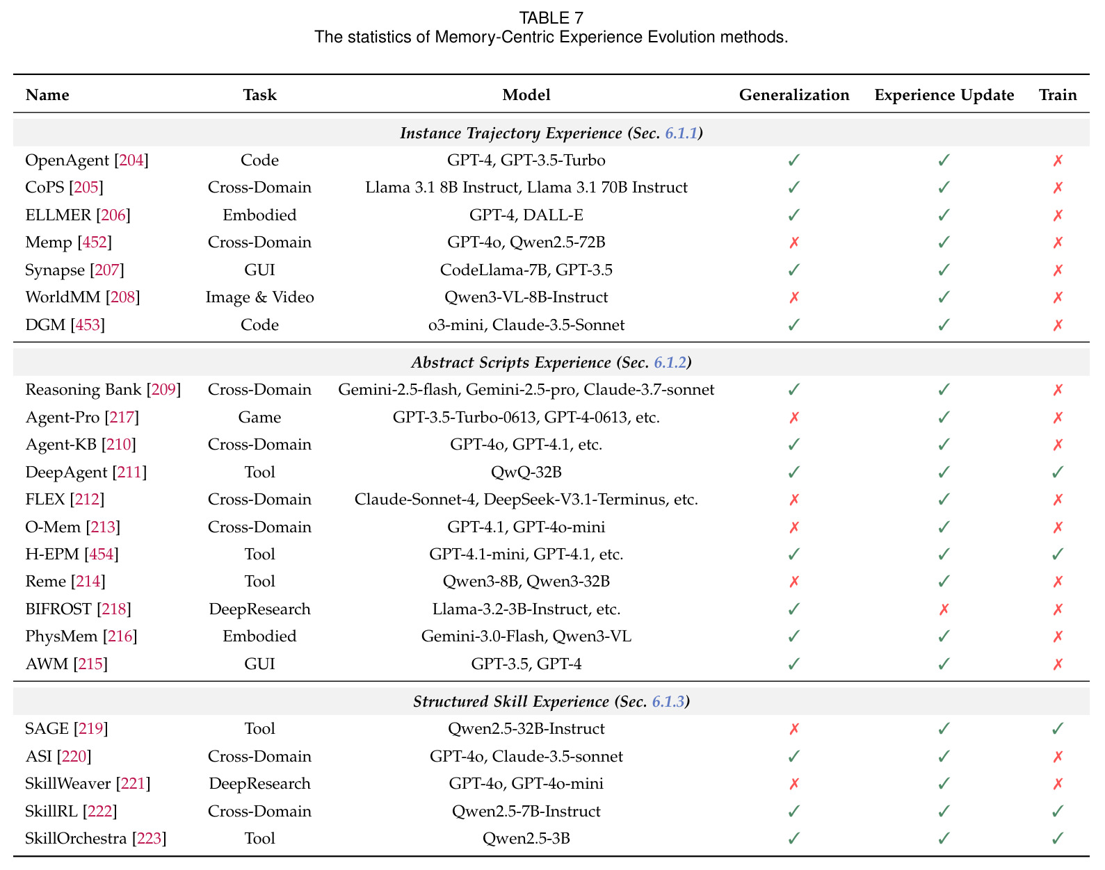1105x870 pixels.
Task: Open citation link 216 for PhysMem
Action: point(120,637)
